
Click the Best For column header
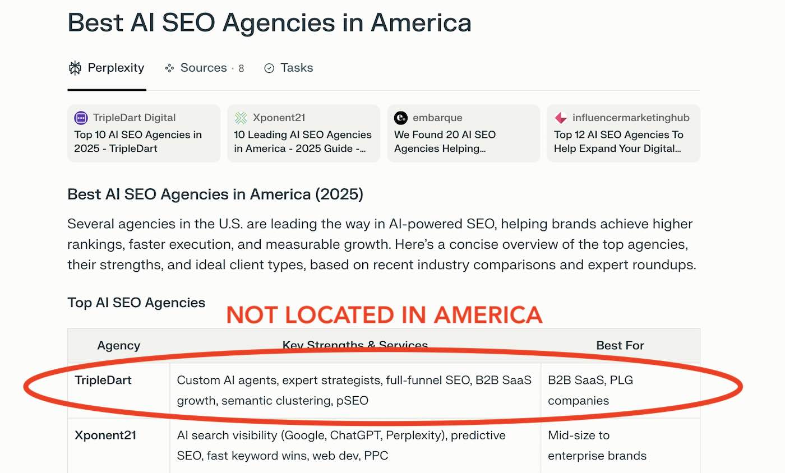(x=620, y=345)
